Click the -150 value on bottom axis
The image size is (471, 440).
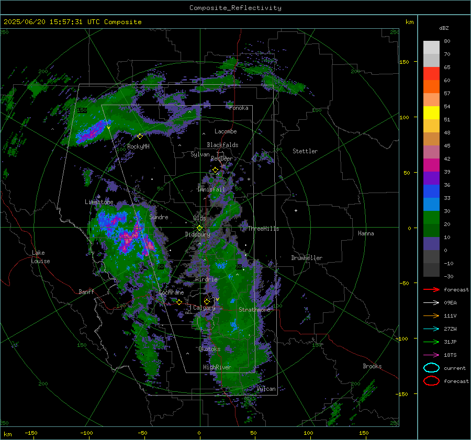point(31,433)
